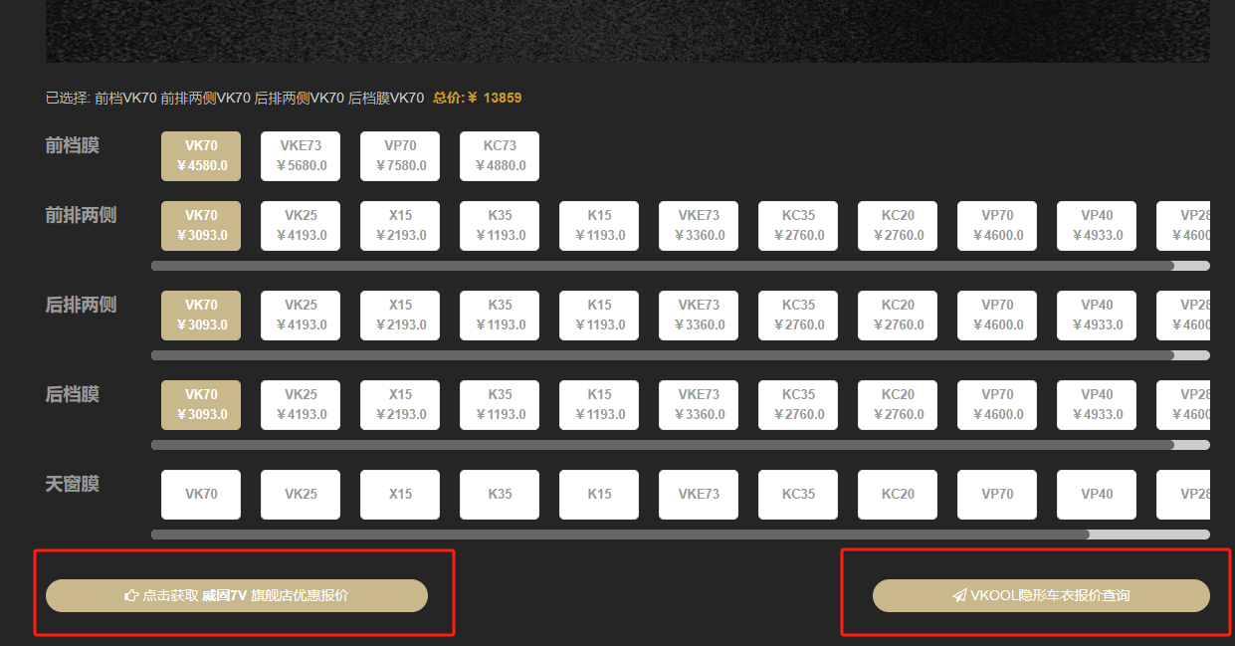
Task: Click the selected VK70 ¥4580.0 in 前档膜
Action: [x=201, y=156]
